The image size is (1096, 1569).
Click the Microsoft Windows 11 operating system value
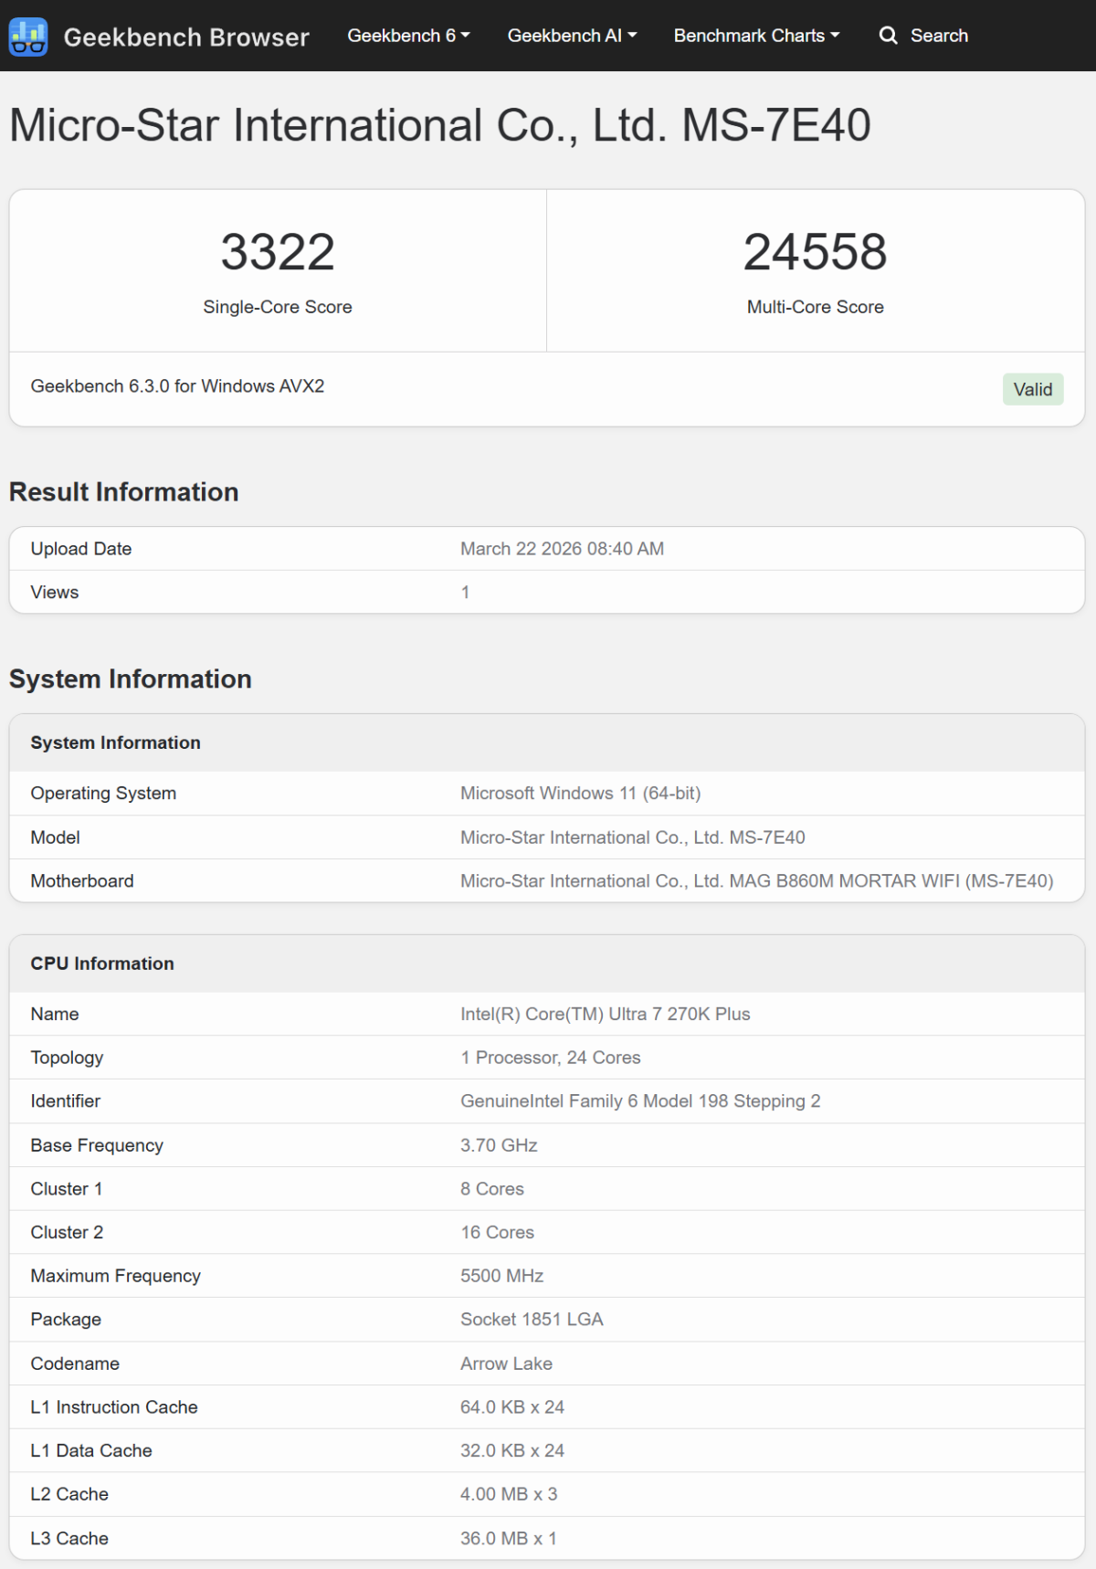(580, 794)
